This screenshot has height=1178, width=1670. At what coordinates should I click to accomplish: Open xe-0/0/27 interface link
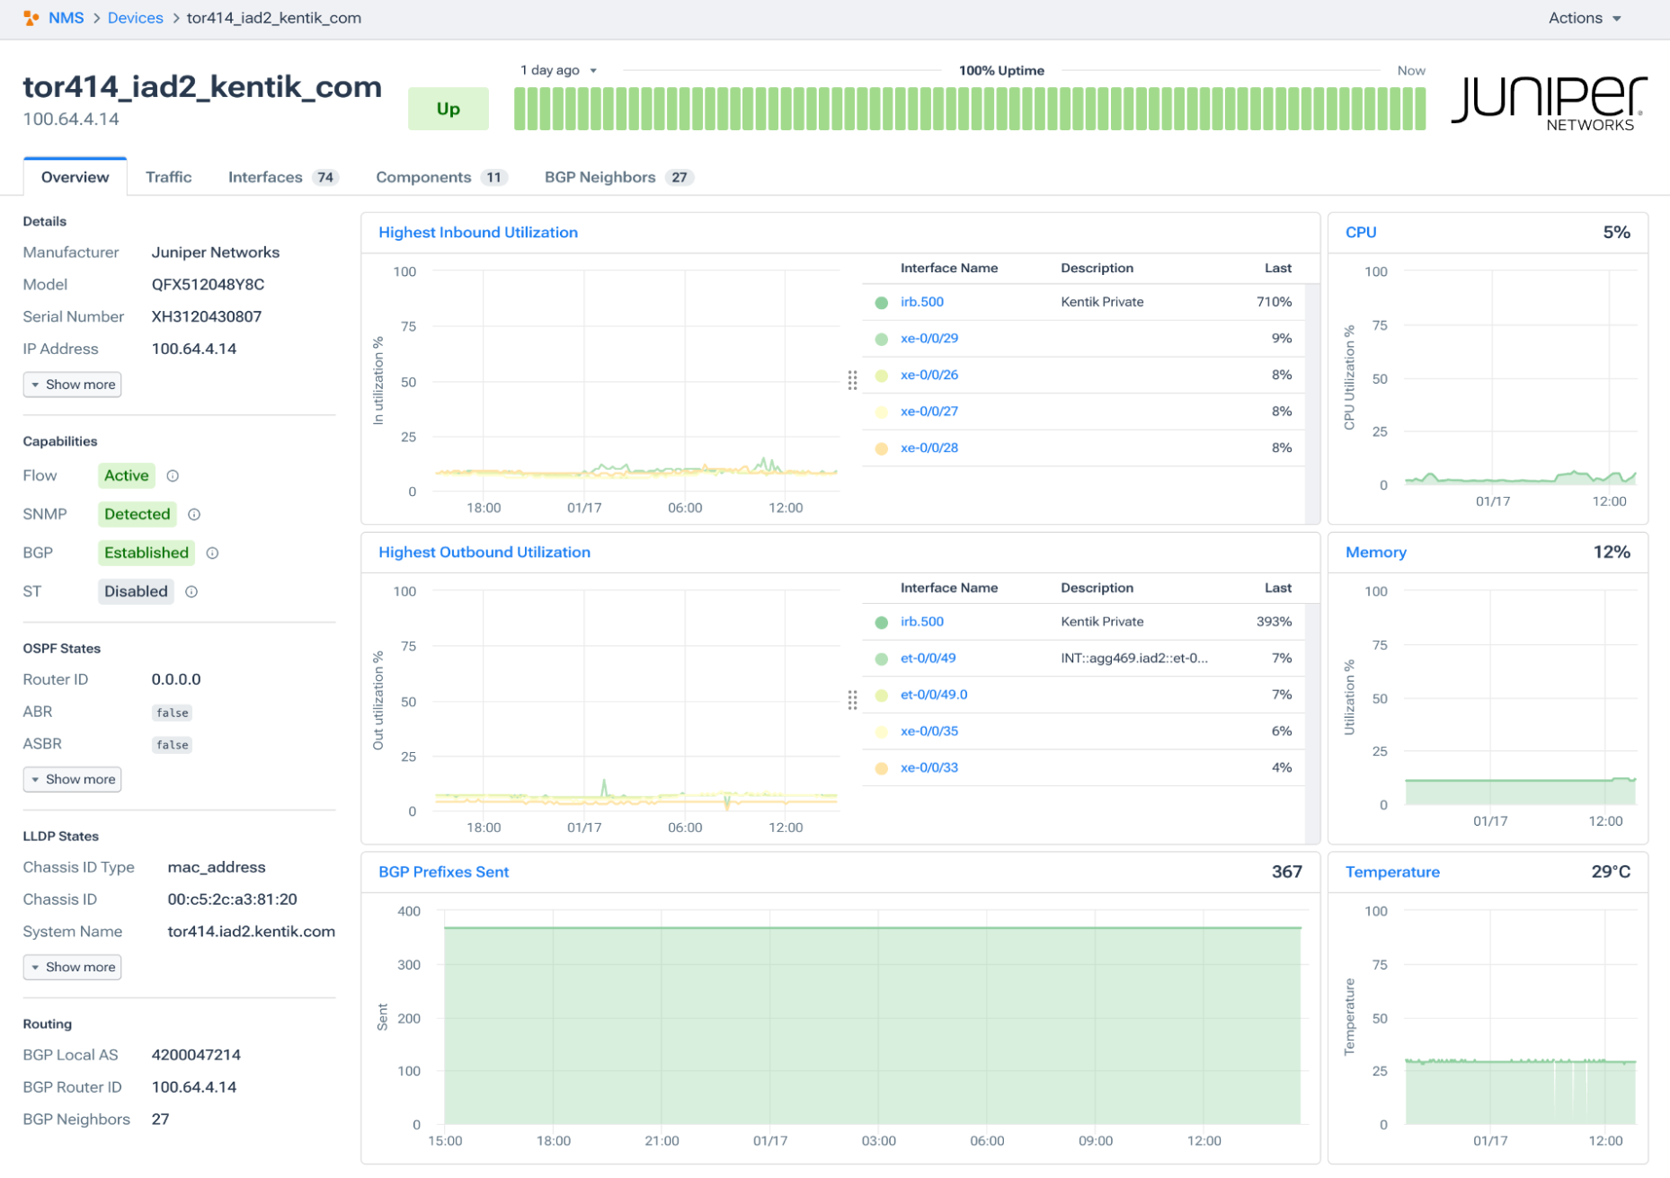[x=929, y=412]
